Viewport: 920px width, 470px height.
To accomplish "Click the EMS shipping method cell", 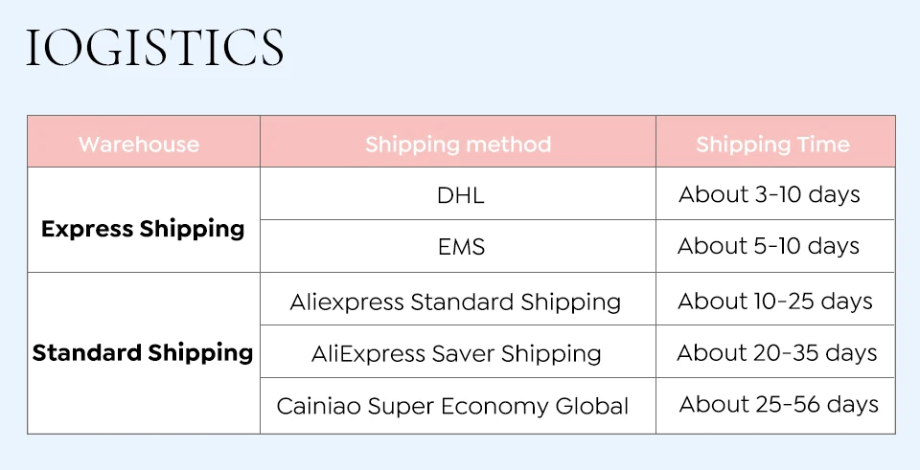I will pyautogui.click(x=461, y=247).
